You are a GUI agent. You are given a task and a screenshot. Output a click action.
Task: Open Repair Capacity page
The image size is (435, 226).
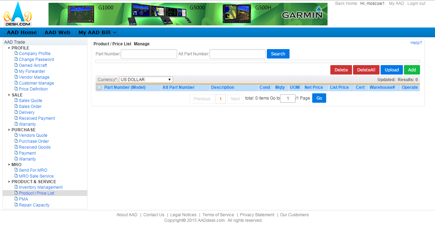34,205
